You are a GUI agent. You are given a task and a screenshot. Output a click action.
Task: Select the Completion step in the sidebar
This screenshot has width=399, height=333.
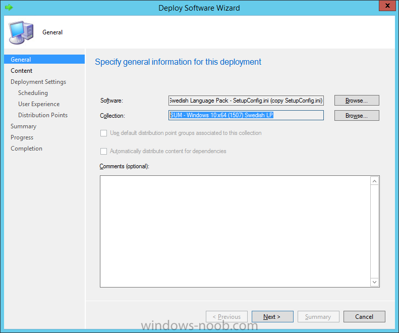(x=26, y=149)
